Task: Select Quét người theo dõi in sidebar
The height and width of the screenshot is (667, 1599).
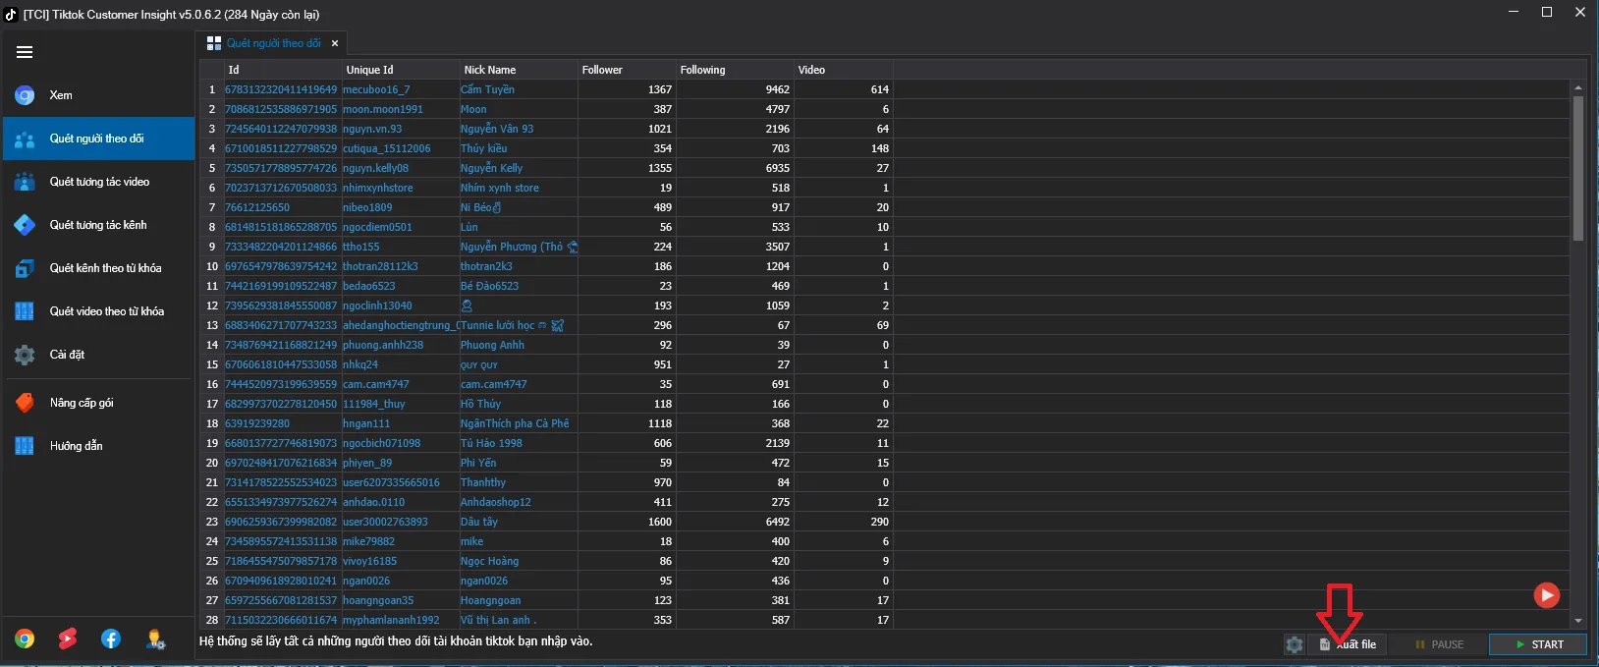Action: (x=98, y=139)
